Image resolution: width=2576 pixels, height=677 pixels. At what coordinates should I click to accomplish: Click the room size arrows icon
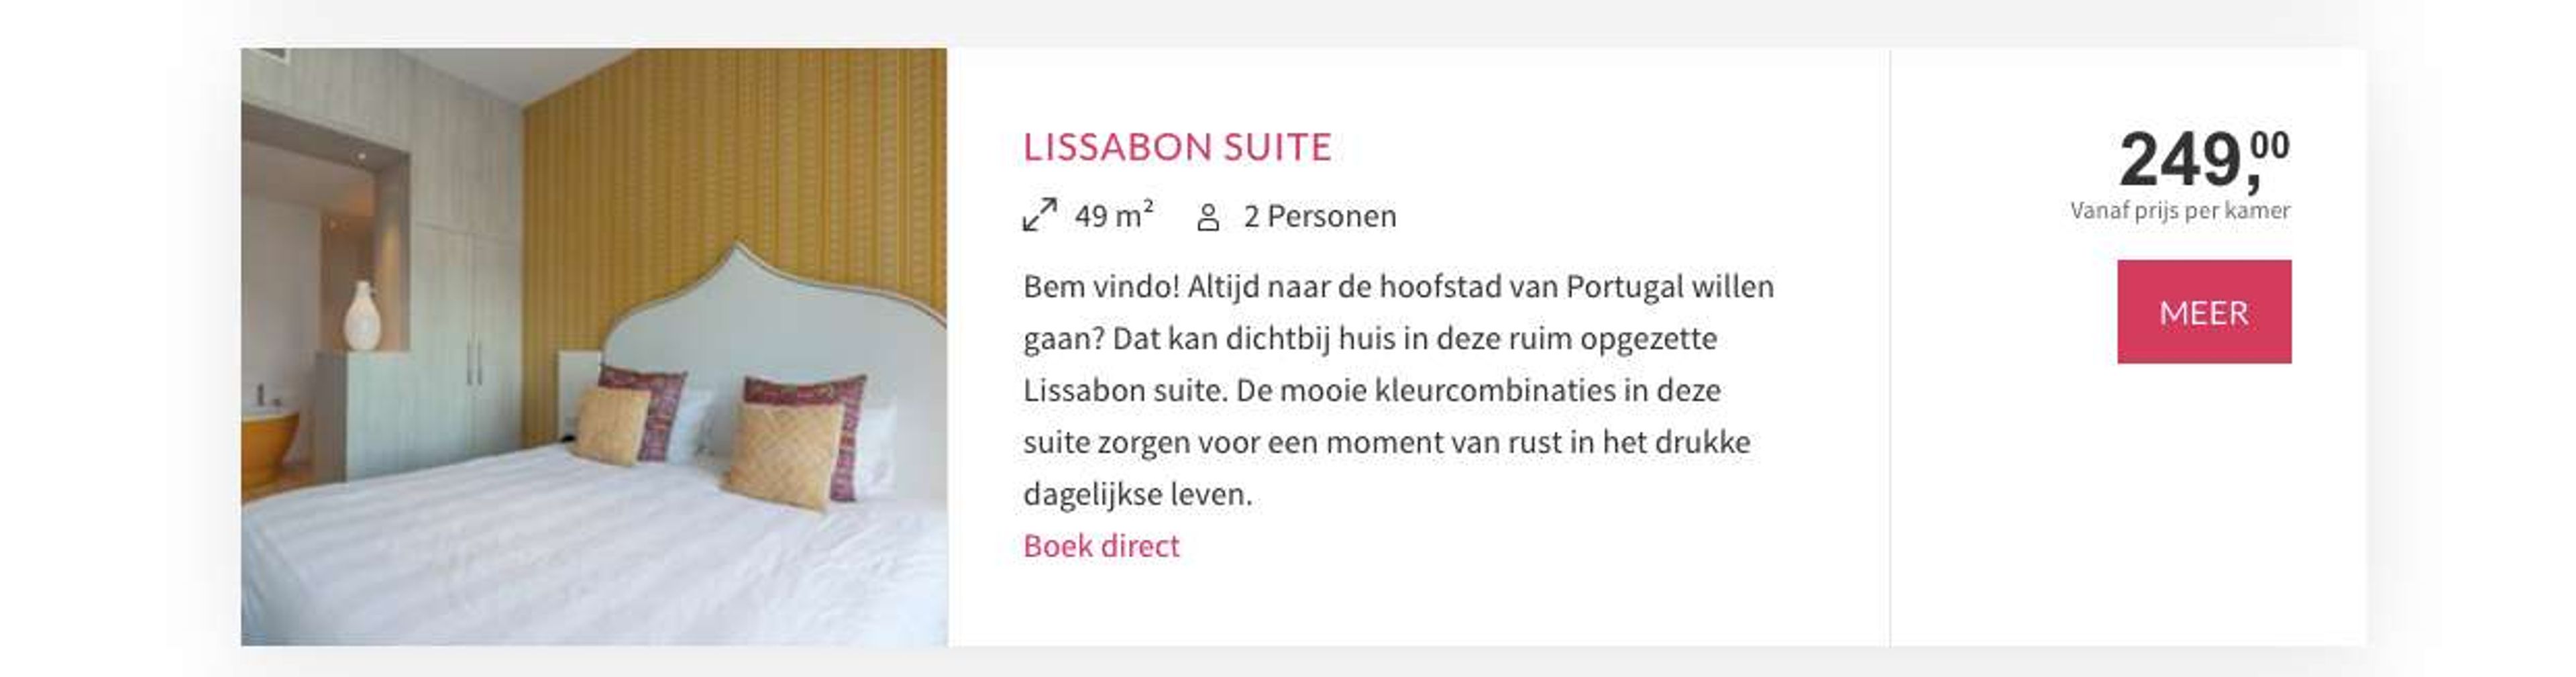coord(1039,215)
